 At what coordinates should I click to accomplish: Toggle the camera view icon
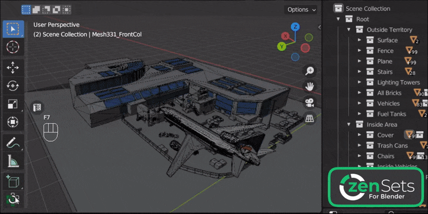click(310, 103)
